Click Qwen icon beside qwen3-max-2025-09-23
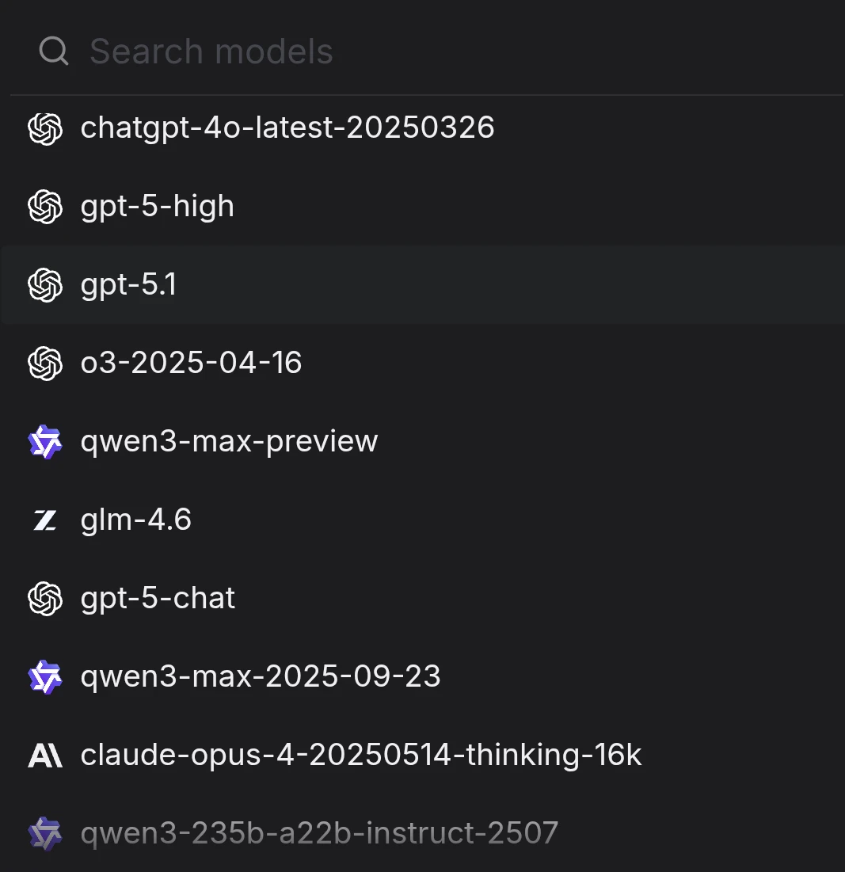 [45, 677]
